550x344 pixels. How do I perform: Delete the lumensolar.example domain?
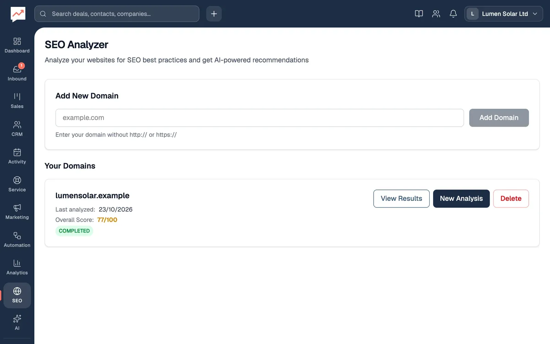click(511, 198)
